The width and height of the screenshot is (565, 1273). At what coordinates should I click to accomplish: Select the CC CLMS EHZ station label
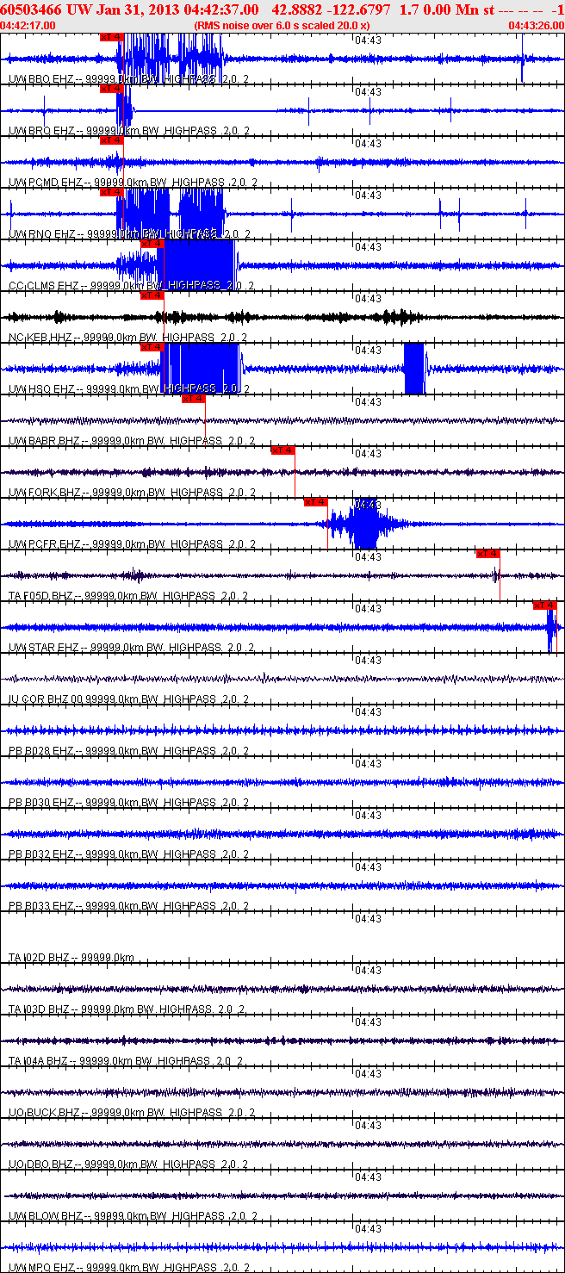132,286
